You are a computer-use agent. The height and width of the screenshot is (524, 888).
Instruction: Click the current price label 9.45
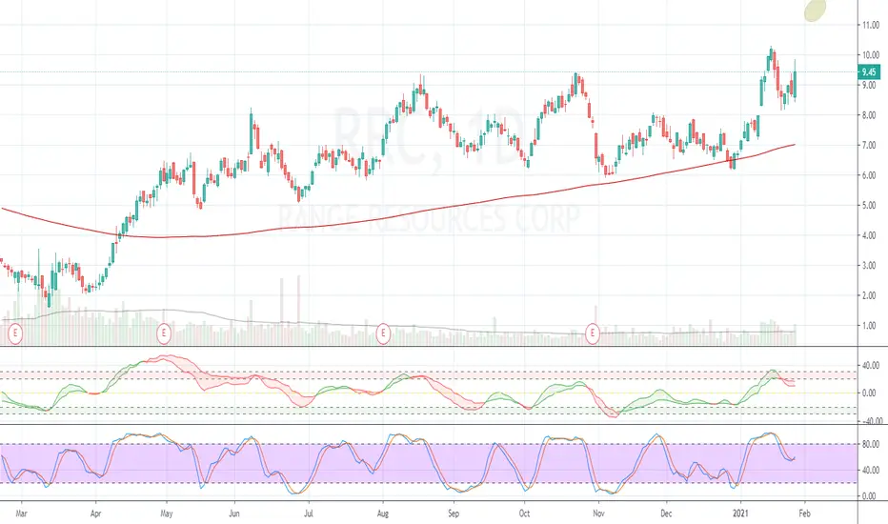tap(869, 72)
